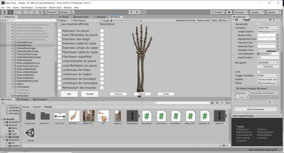
Task: Open the GameObject menu
Action: pyautogui.click(x=27, y=7)
